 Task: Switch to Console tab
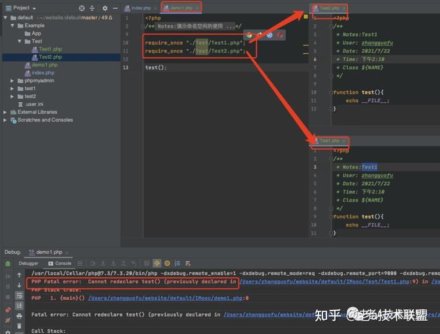click(x=60, y=263)
